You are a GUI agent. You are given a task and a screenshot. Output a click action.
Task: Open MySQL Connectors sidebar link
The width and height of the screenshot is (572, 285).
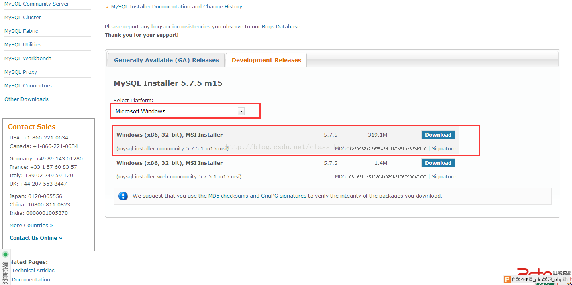point(28,86)
